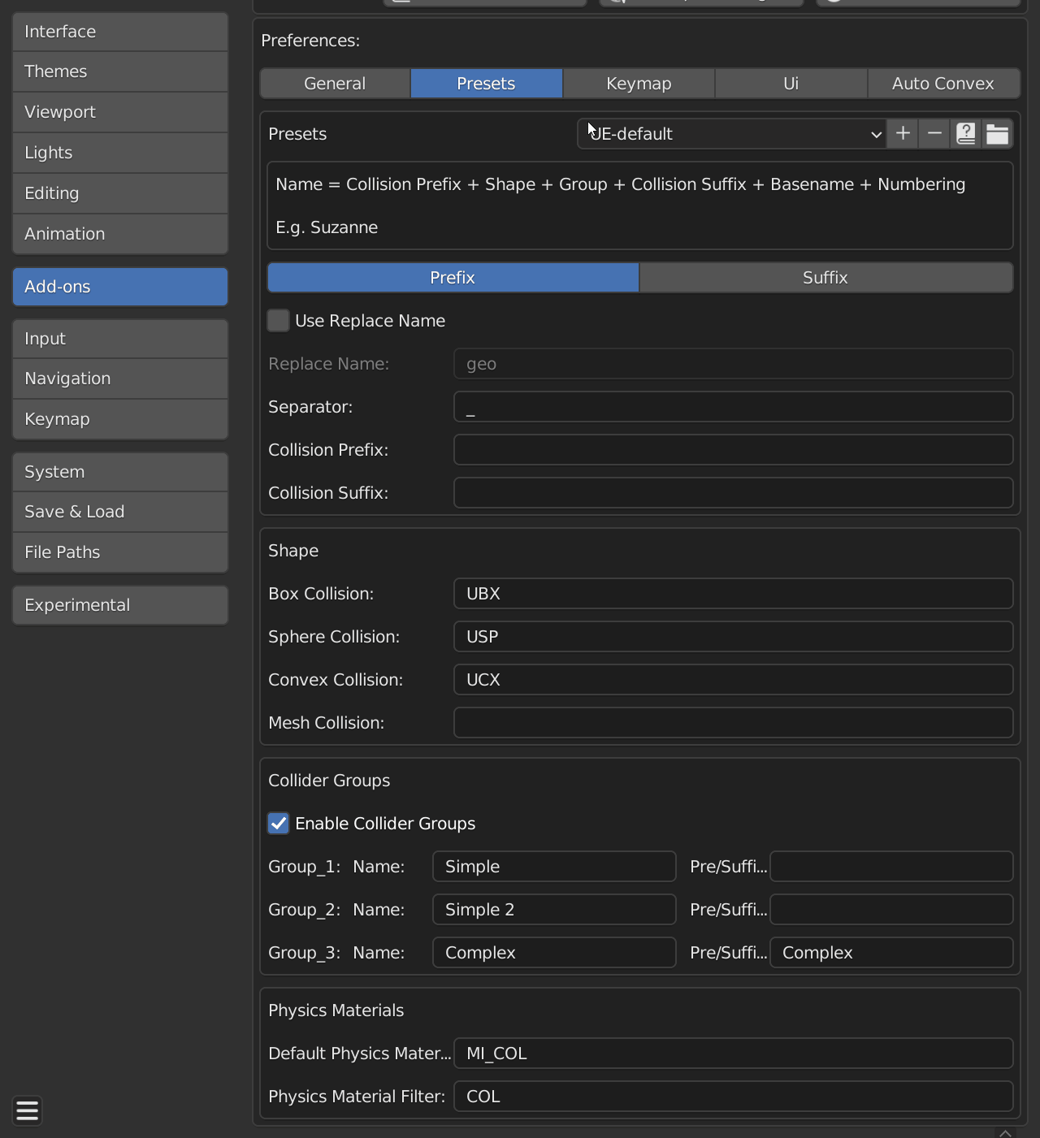
Task: Open the Experimental preferences section
Action: click(x=120, y=605)
